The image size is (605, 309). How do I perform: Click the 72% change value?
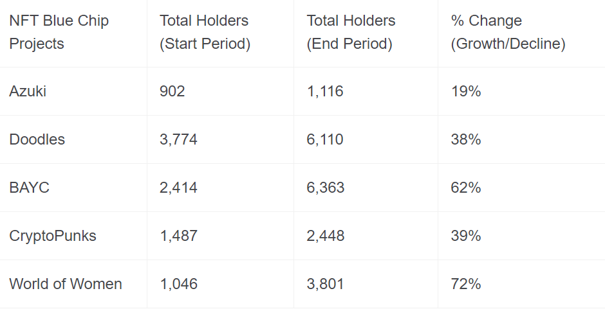tap(466, 284)
